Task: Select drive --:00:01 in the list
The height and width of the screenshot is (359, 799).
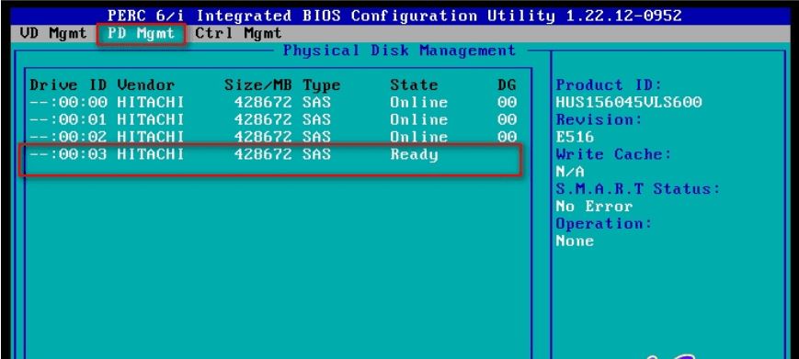Action: (x=273, y=119)
